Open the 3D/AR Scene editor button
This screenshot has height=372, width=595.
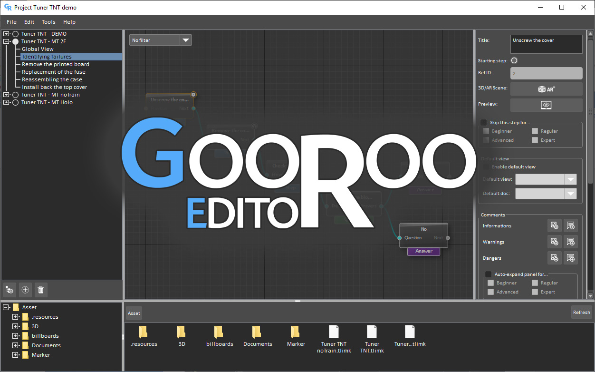pos(546,89)
